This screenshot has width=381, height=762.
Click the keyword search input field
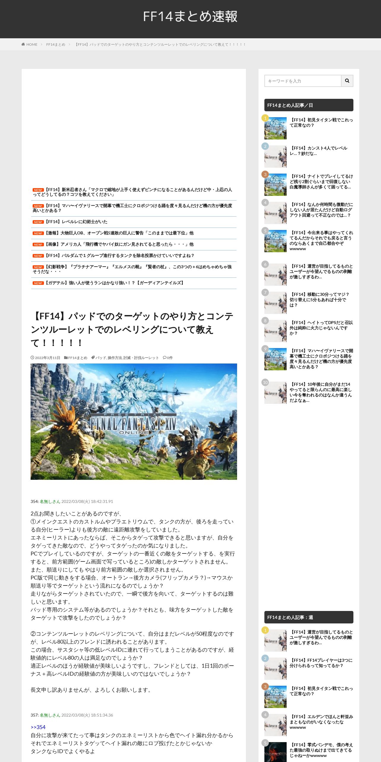click(303, 81)
